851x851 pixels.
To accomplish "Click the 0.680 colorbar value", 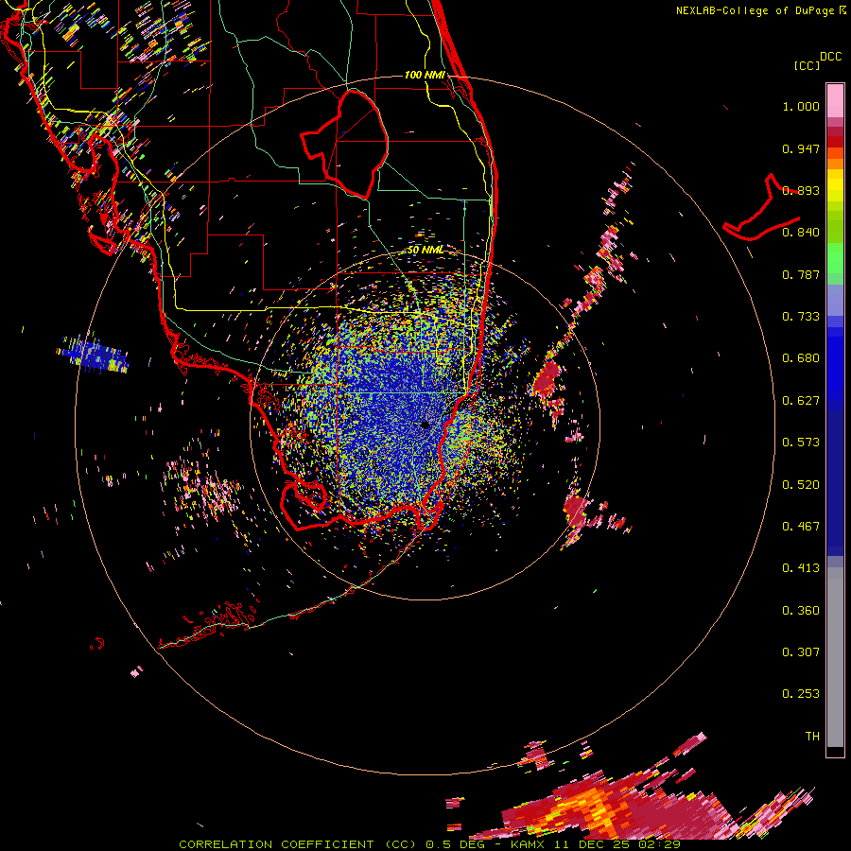I will [801, 358].
